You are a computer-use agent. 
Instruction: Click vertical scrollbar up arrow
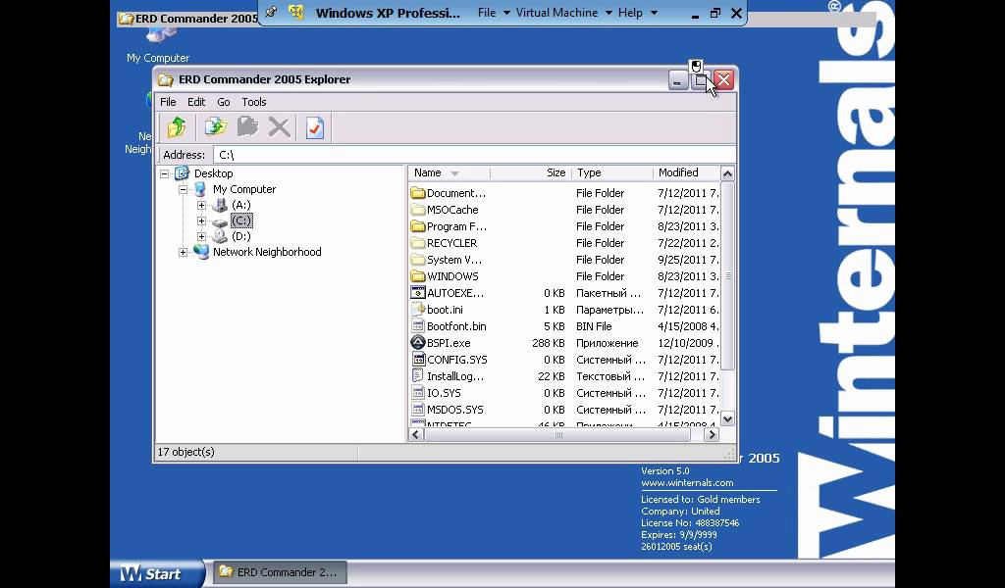tap(727, 173)
